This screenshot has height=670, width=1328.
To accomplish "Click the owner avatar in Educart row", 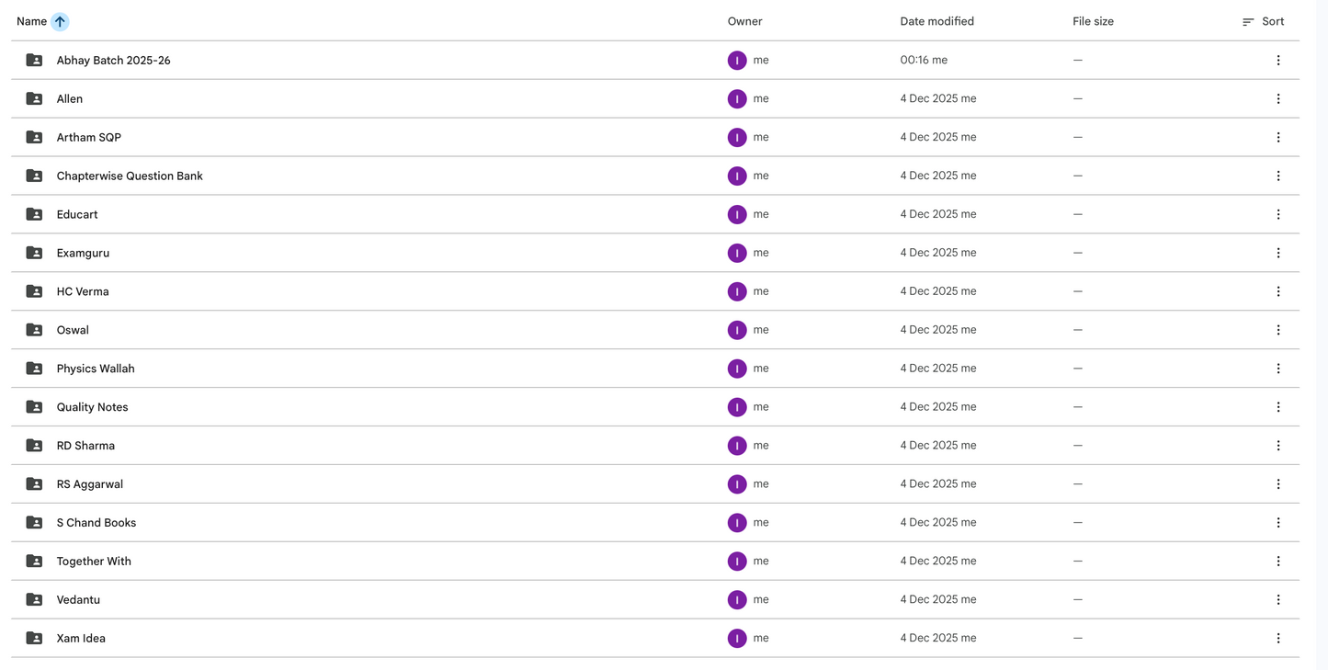I will (736, 214).
